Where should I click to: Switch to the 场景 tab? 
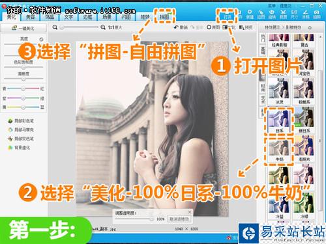(107, 17)
